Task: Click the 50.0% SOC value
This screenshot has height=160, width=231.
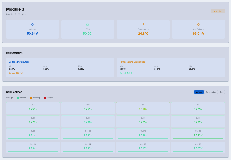Action: pos(88,34)
